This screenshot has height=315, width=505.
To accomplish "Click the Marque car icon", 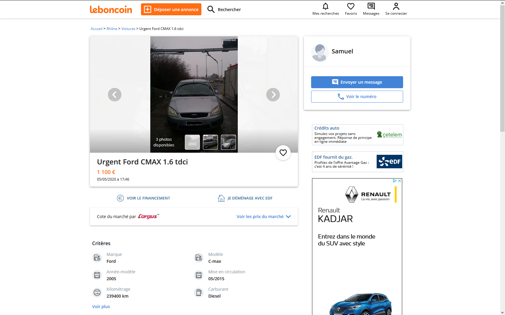I will (97, 258).
